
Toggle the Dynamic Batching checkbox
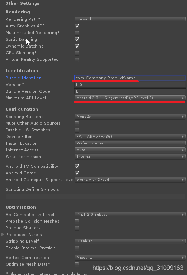[77, 46]
